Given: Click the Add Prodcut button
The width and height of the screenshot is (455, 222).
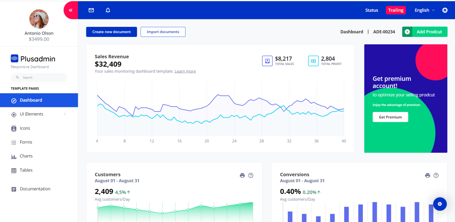Looking at the screenshot, I should [425, 32].
